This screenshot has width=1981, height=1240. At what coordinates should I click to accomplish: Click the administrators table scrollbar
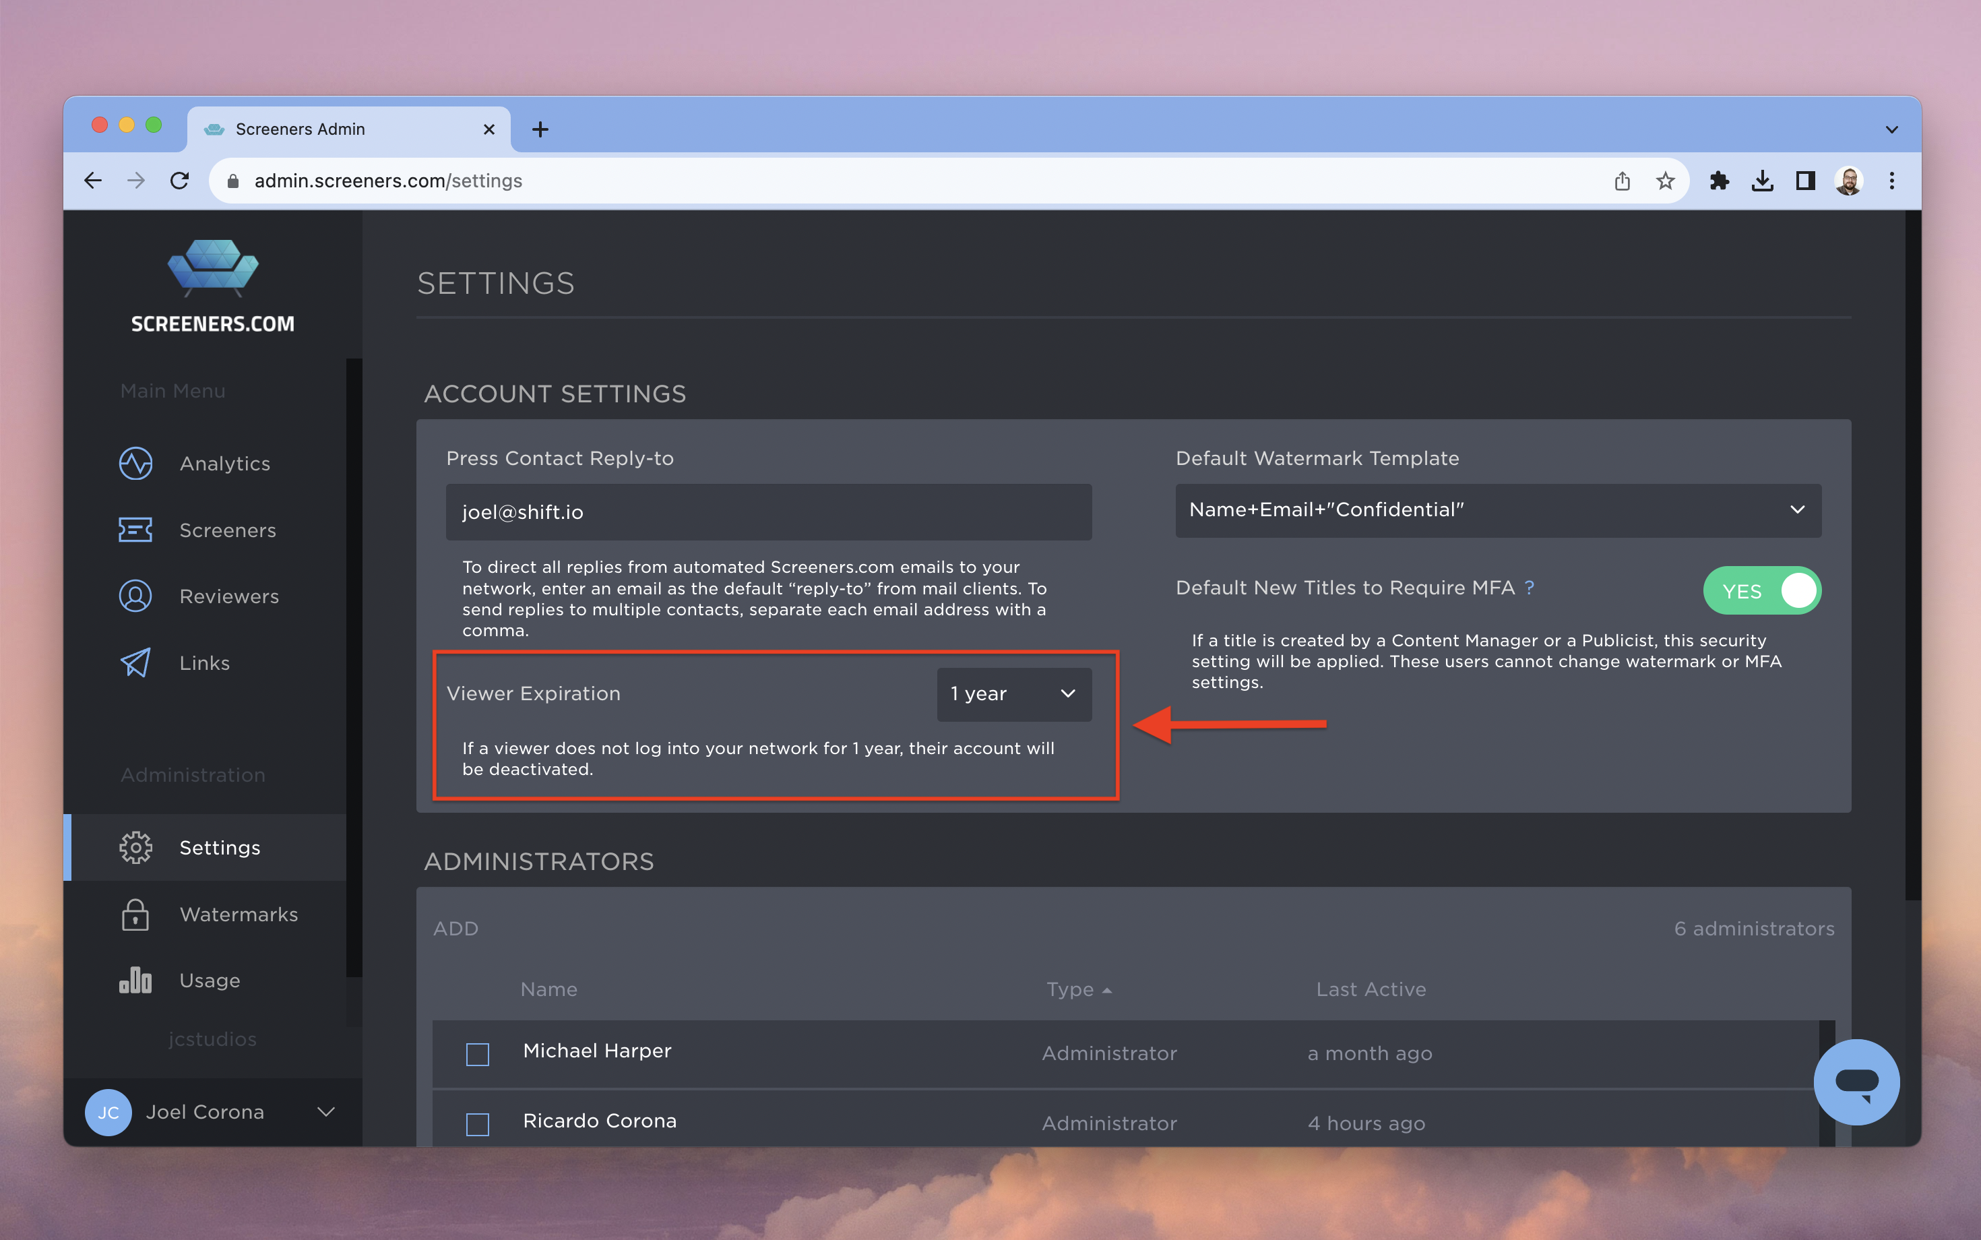coord(1827,1084)
